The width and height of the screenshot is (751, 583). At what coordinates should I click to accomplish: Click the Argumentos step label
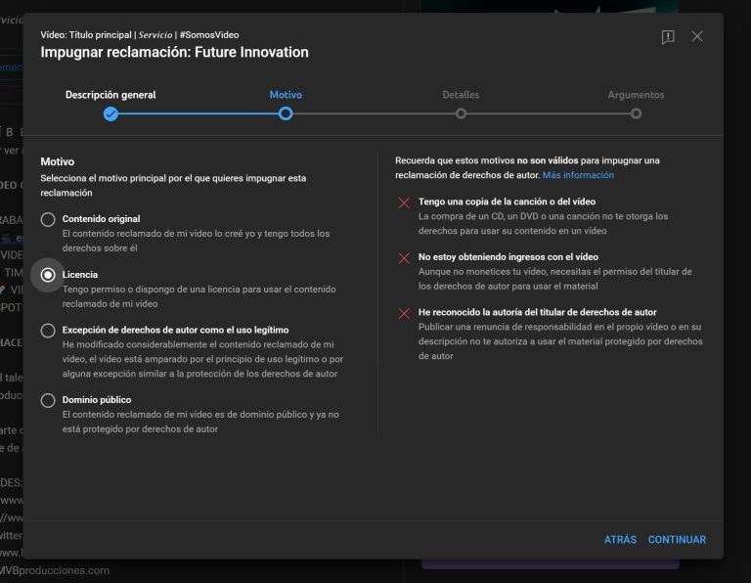click(636, 95)
